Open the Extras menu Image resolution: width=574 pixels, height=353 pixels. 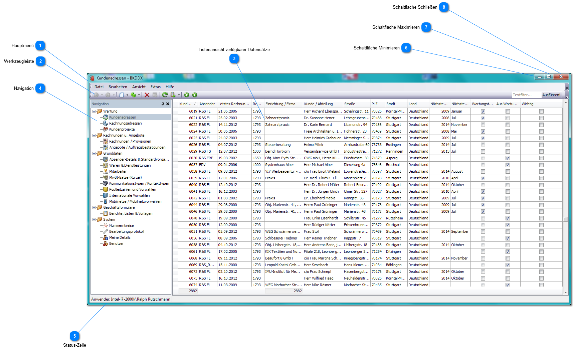tap(156, 87)
